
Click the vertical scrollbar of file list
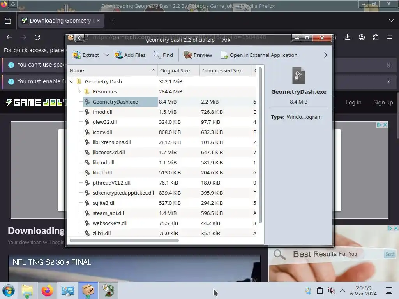click(260, 145)
